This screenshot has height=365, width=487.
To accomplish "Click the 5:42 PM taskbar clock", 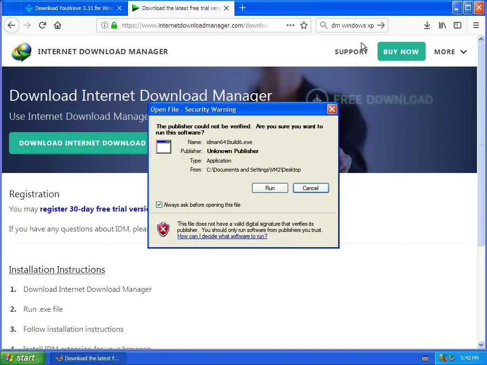I will (x=469, y=358).
